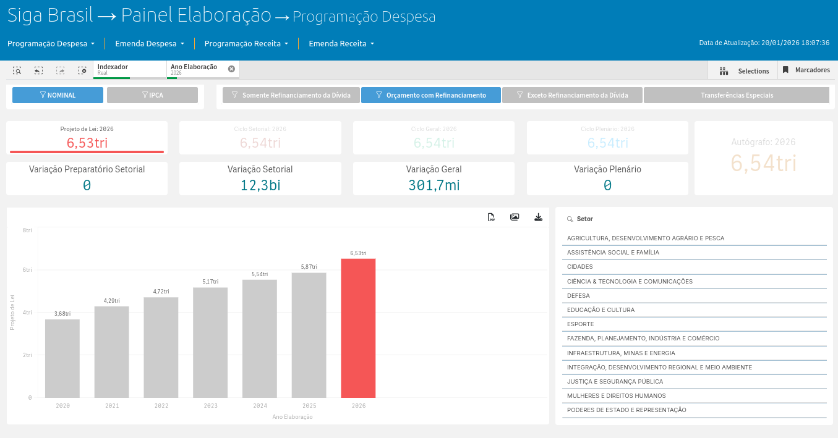Switch the indexer to IPCA

coord(152,95)
